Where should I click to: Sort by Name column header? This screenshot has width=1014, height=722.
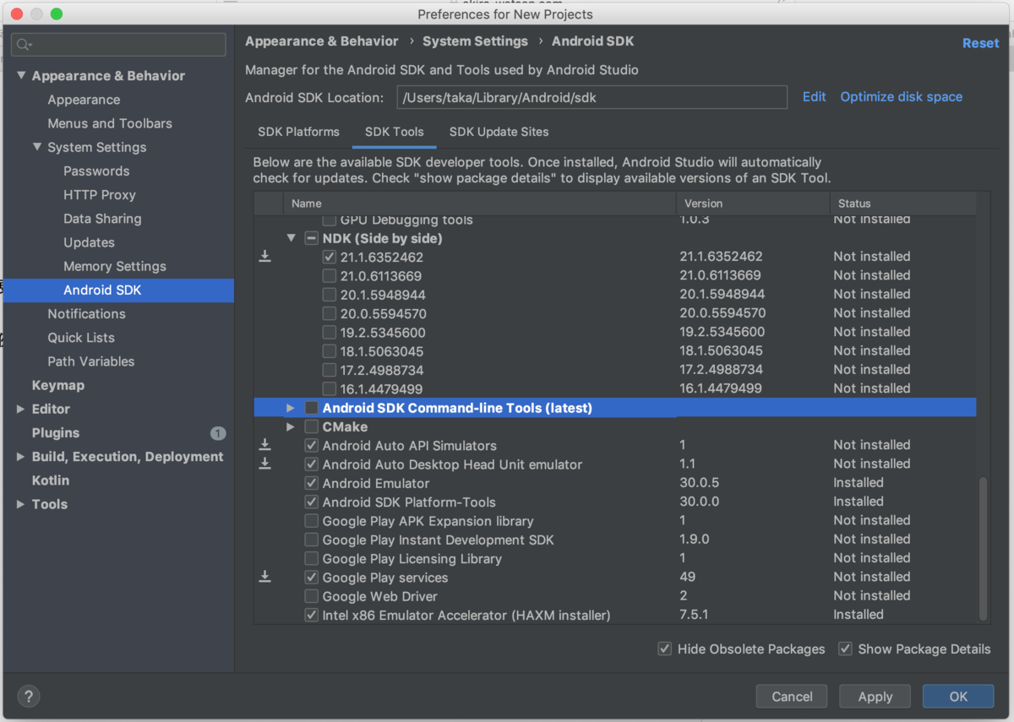pyautogui.click(x=479, y=204)
